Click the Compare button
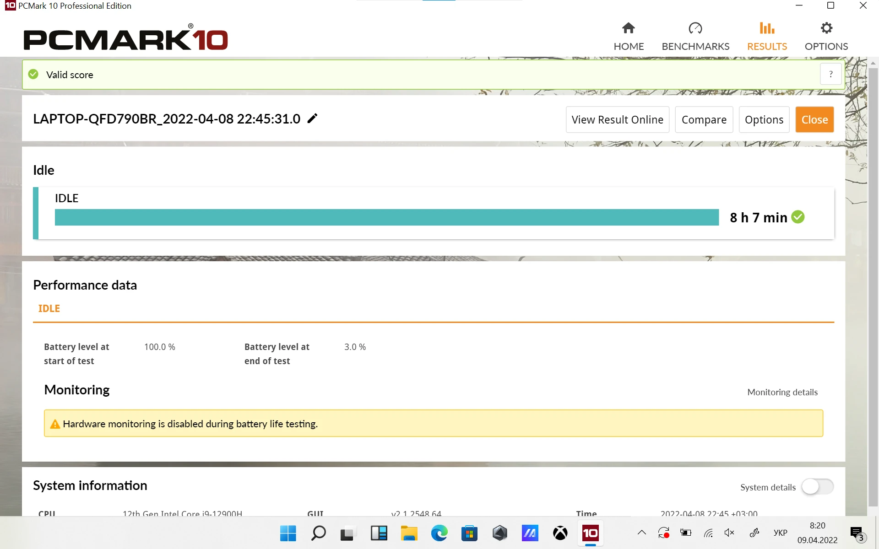The width and height of the screenshot is (879, 549). click(x=704, y=119)
